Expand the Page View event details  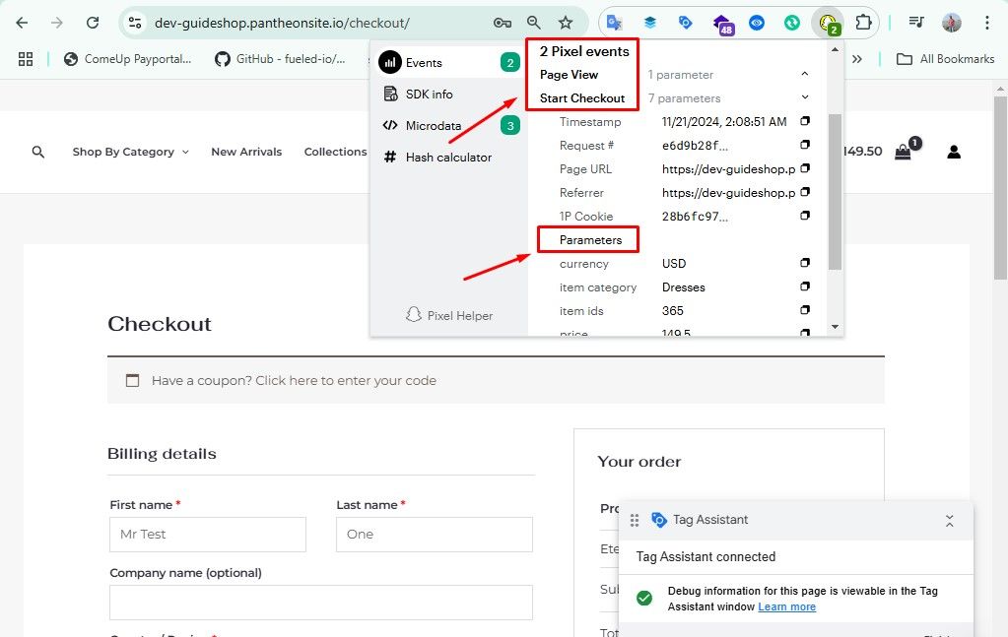click(x=805, y=75)
